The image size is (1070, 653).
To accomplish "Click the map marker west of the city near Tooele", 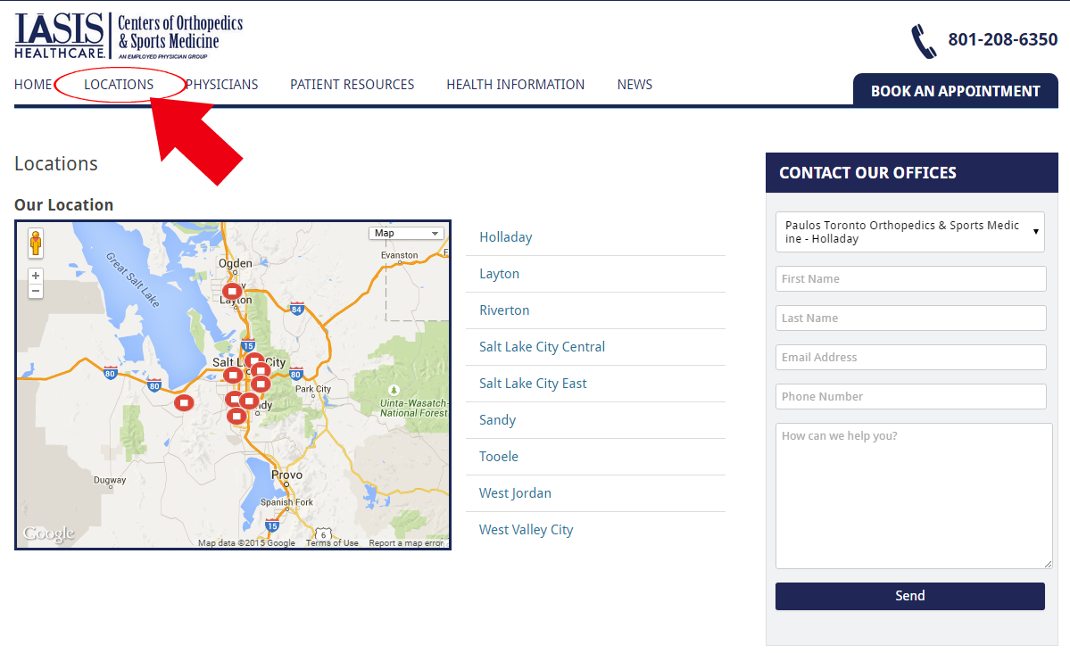I will pyautogui.click(x=184, y=402).
